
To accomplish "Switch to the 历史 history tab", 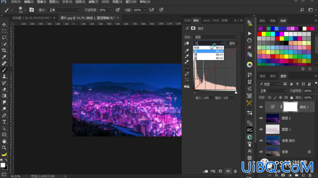I will pyautogui.click(x=187, y=20).
